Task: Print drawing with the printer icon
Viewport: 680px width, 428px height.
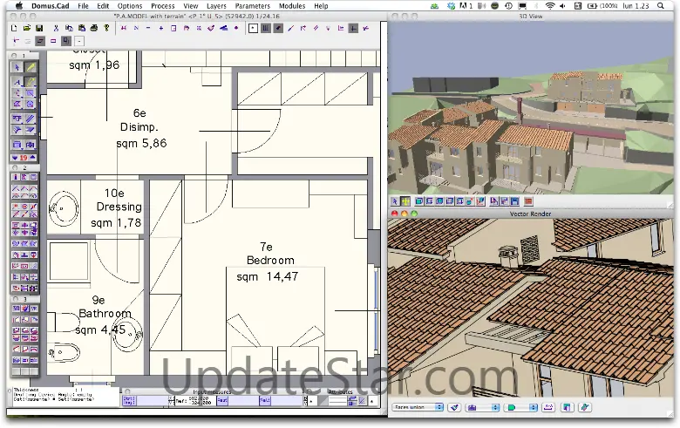Action: point(93,28)
